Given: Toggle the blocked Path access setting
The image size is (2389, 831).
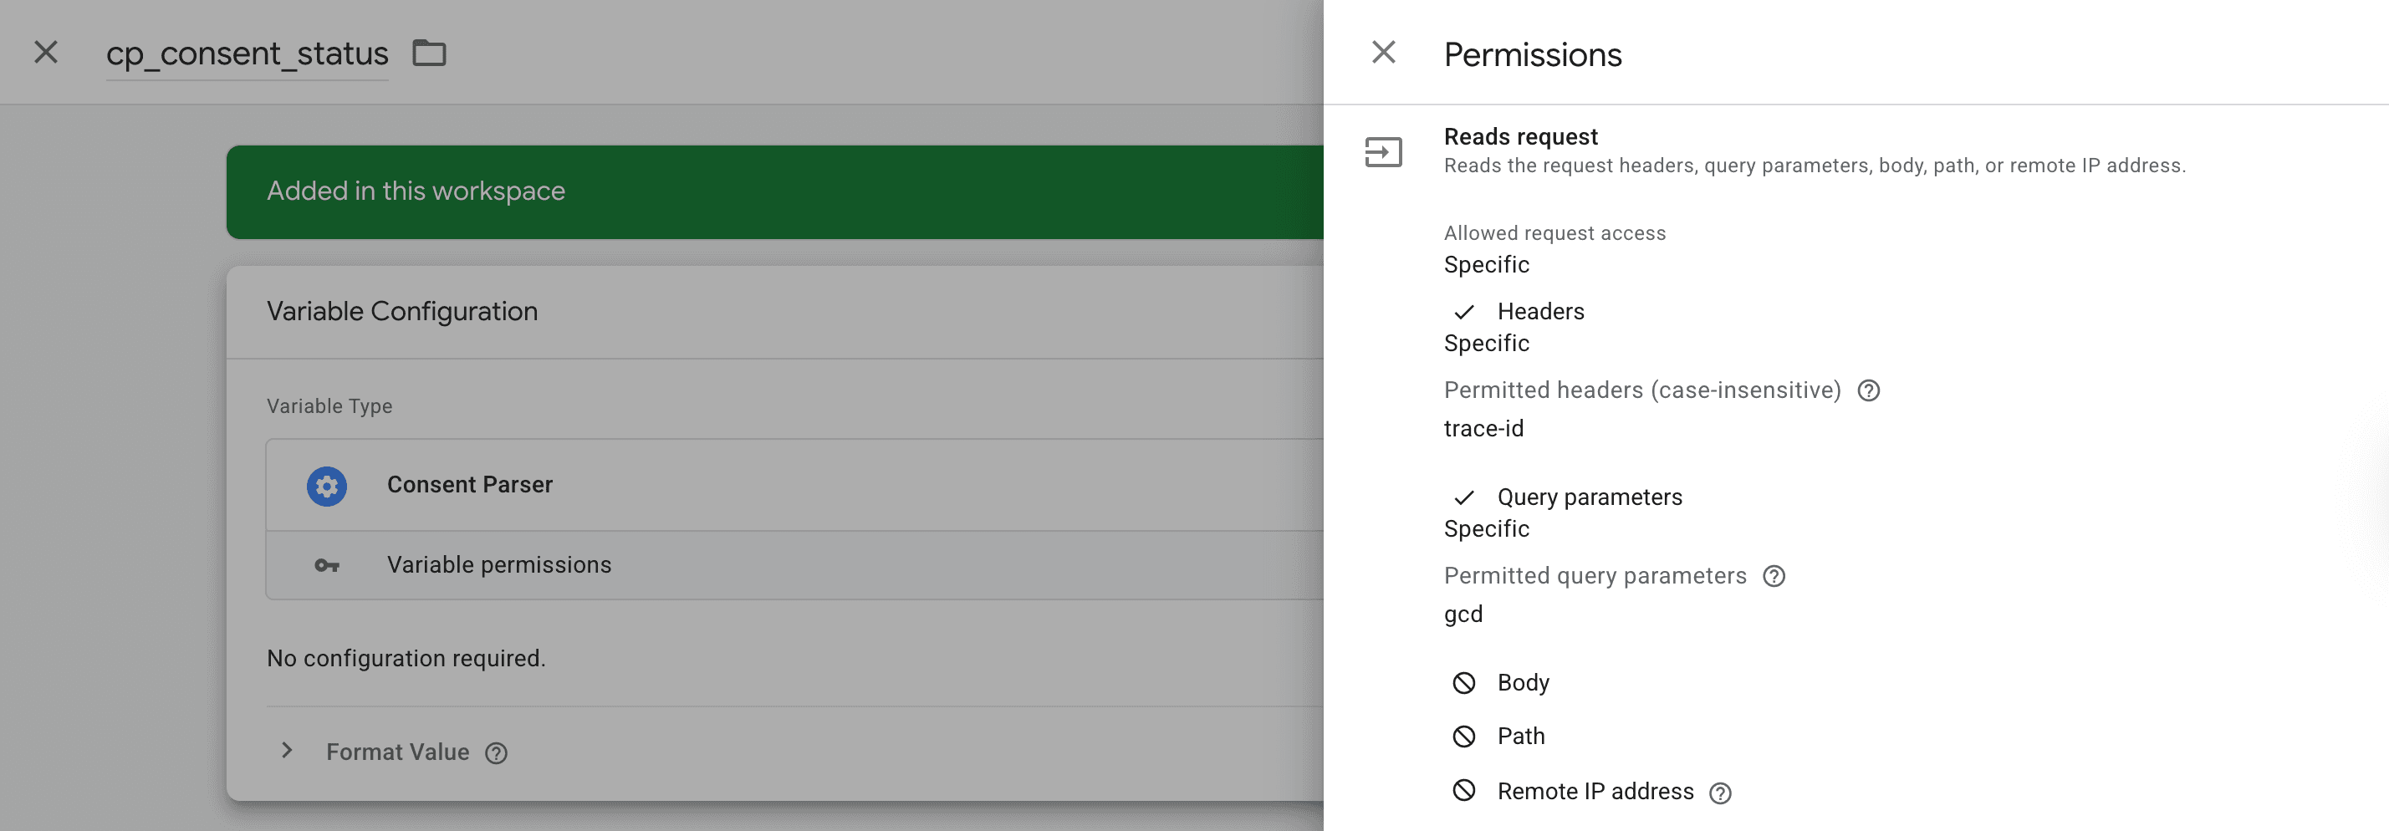Looking at the screenshot, I should 1464,737.
